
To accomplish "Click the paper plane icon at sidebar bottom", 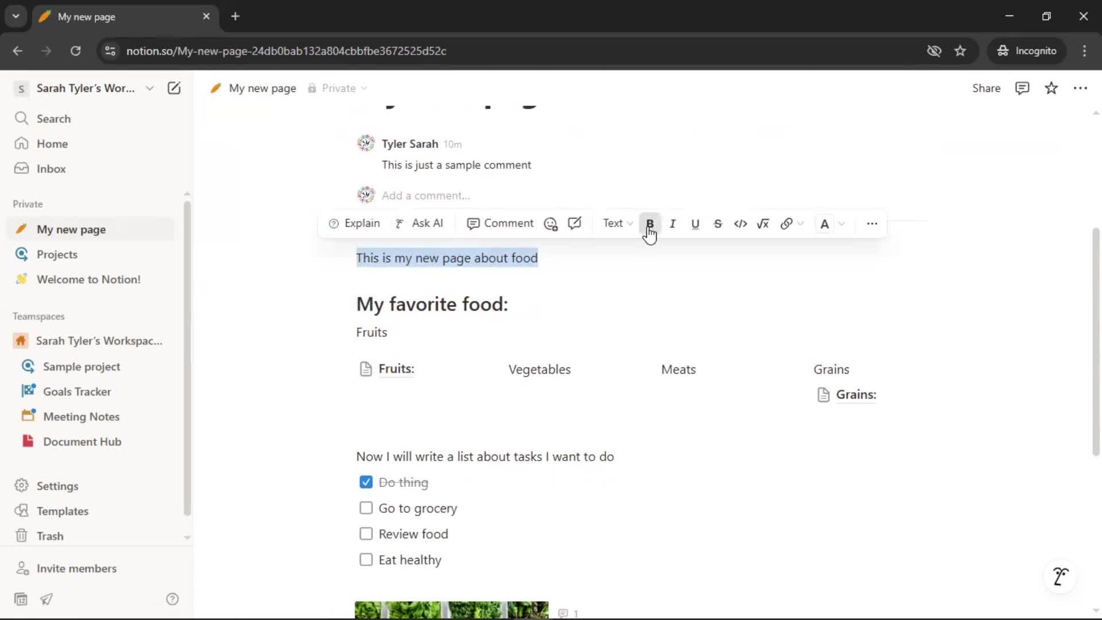I will coord(46,599).
